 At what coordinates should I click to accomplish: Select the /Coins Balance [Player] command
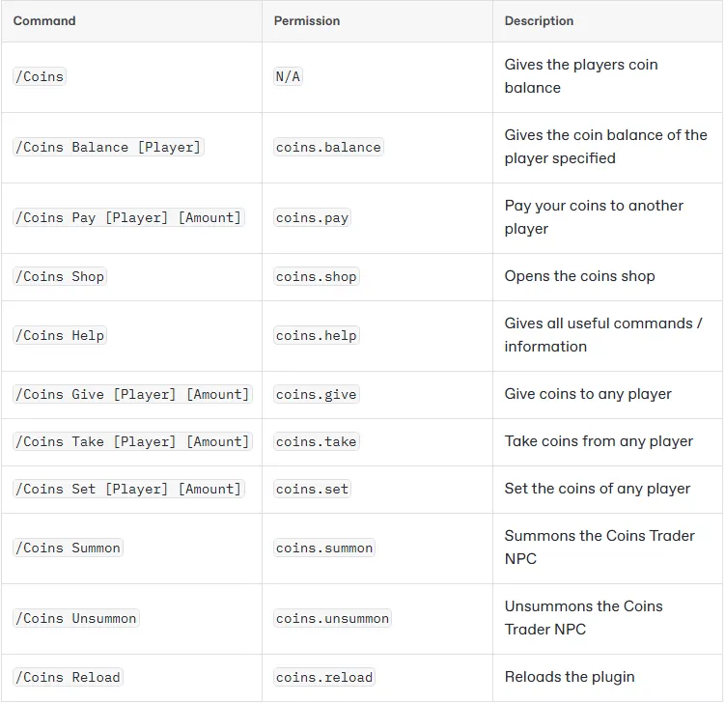pos(108,147)
